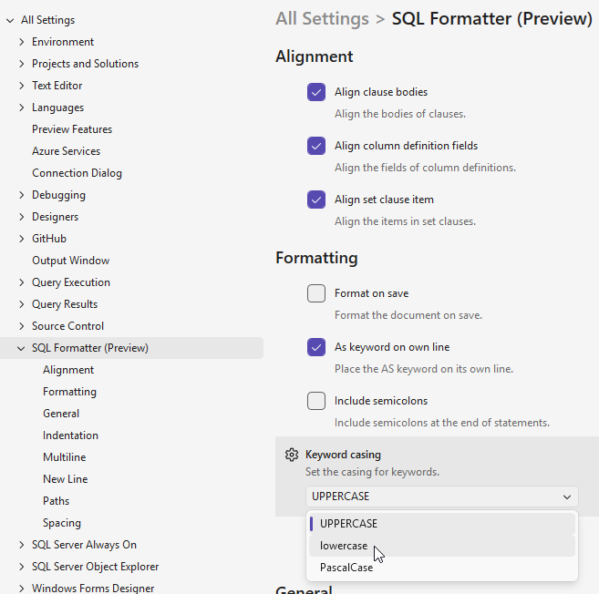Click the Text Editor tree label
599x594 pixels.
click(57, 86)
